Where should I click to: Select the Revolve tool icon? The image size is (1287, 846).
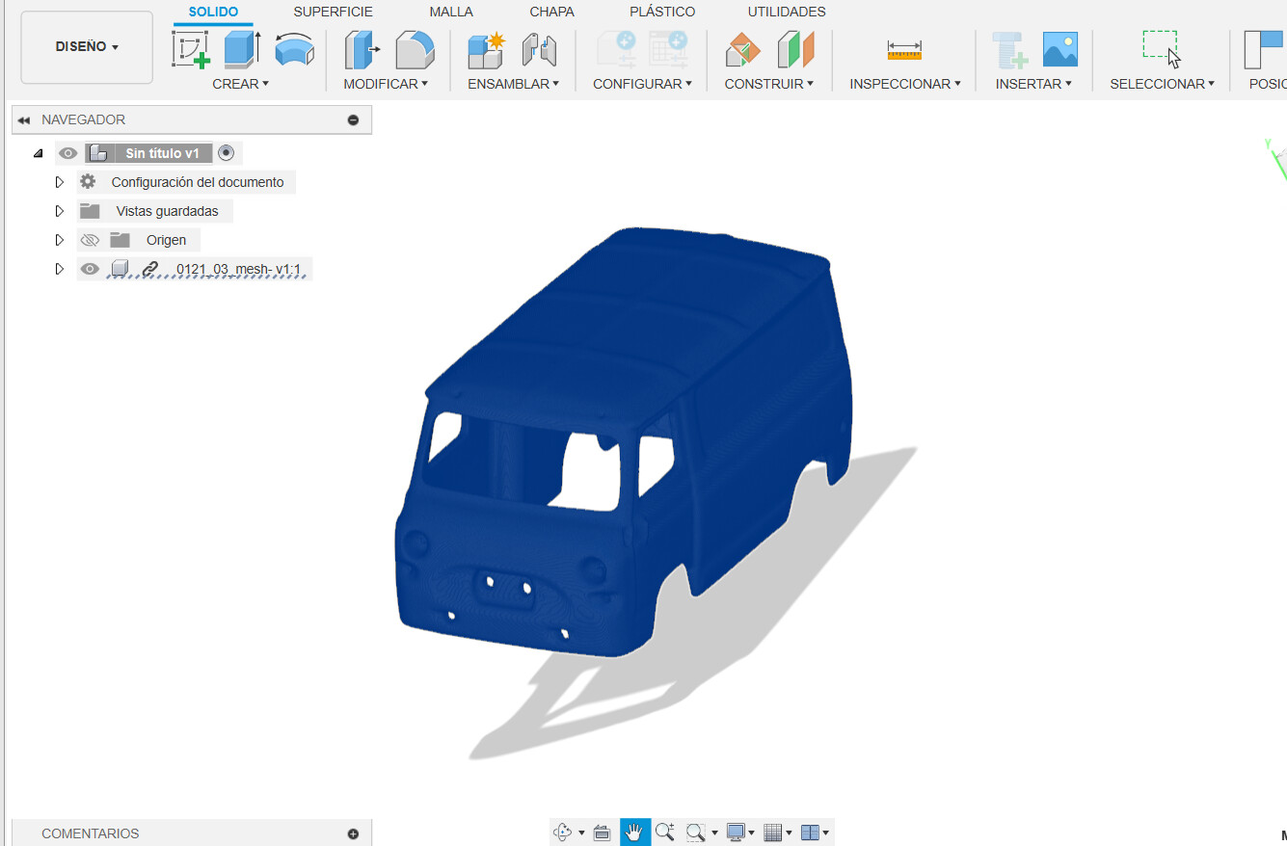294,49
